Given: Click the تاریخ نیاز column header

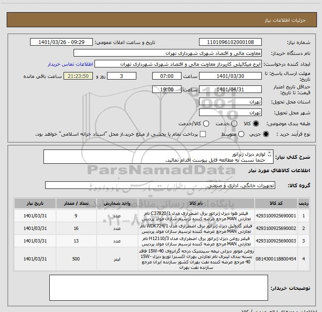Looking at the screenshot, I should click(x=35, y=204).
